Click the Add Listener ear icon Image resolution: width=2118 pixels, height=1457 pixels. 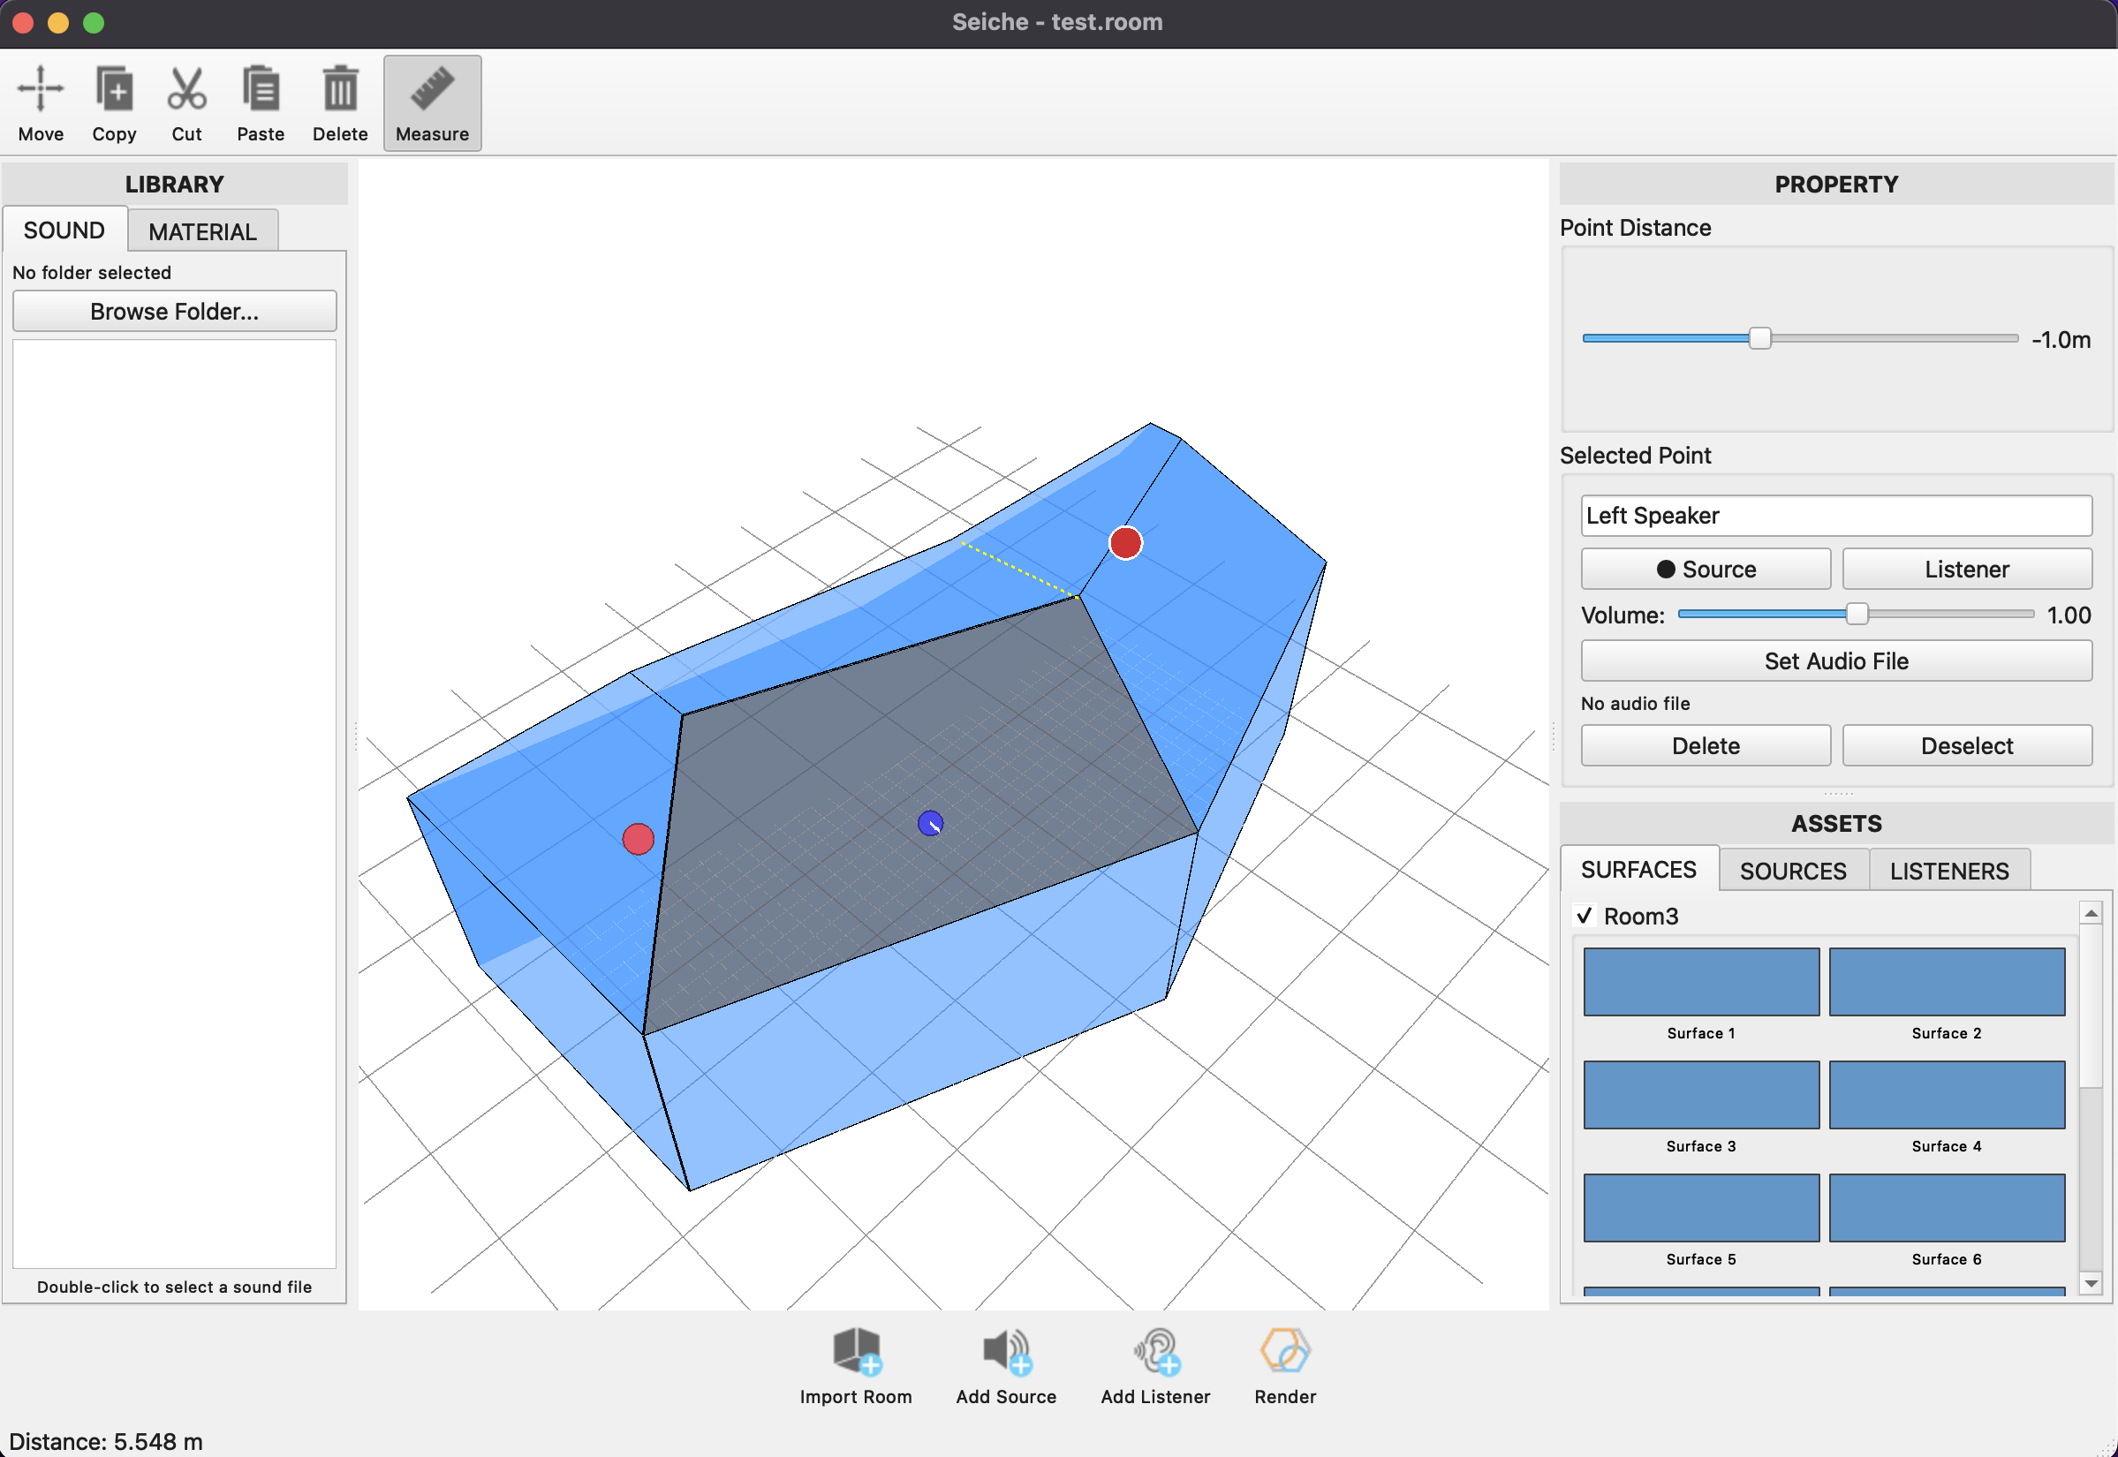1156,1352
